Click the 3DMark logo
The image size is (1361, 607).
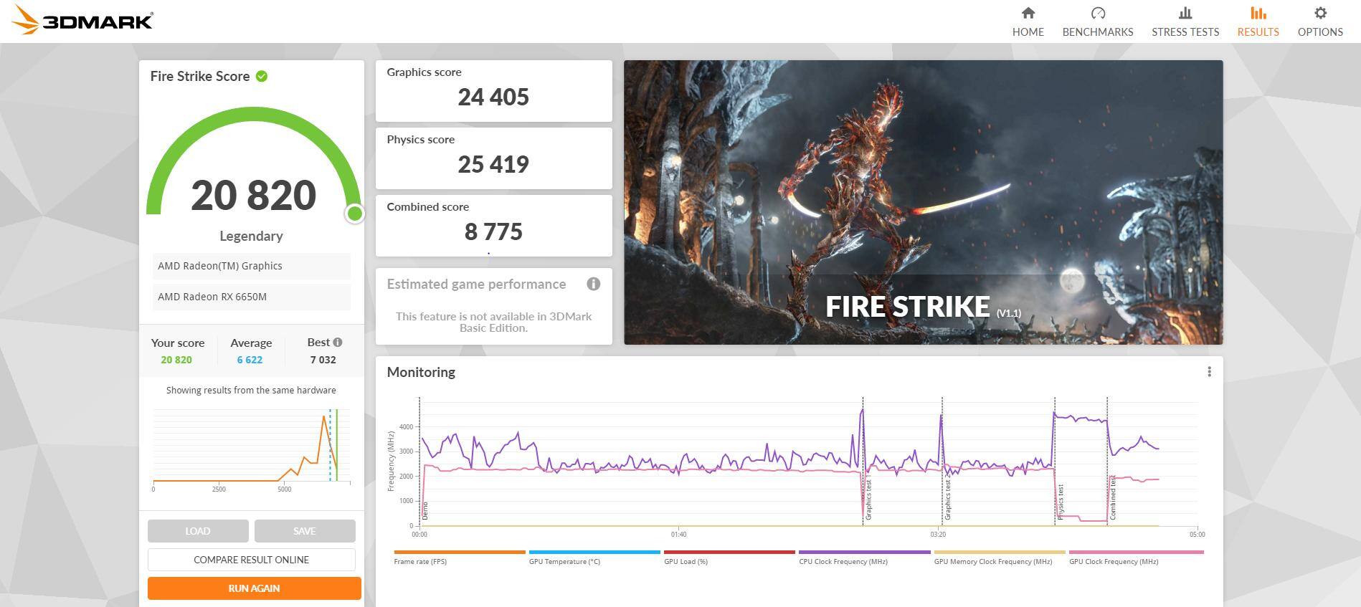82,20
